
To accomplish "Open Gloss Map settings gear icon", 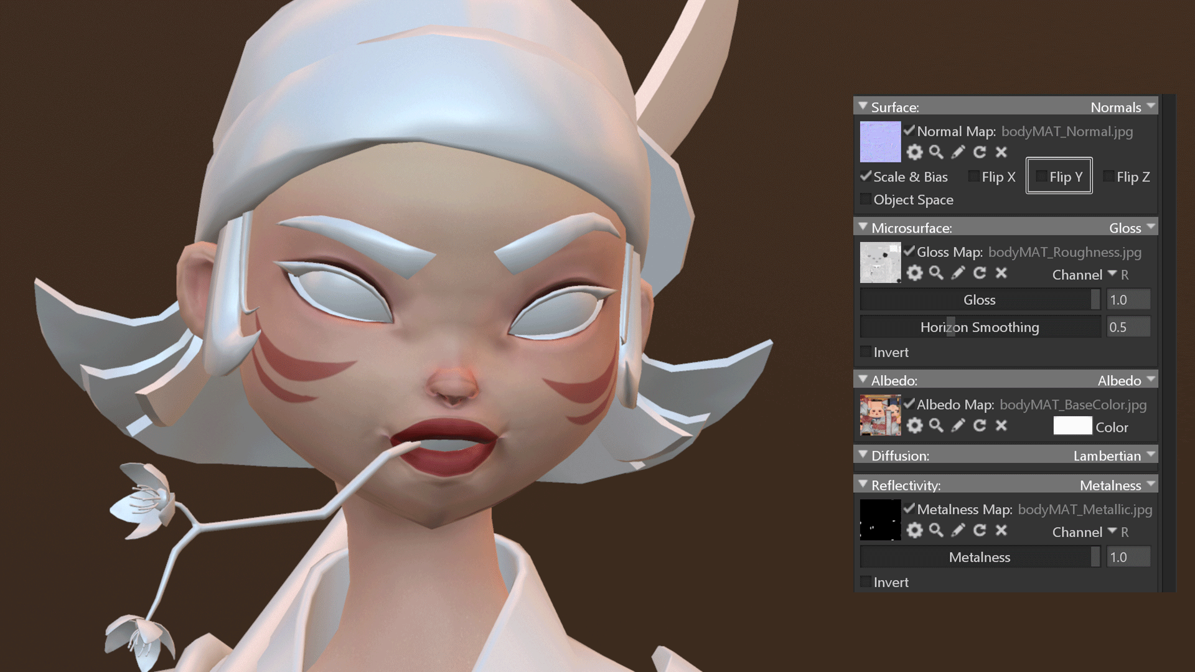I will (914, 273).
